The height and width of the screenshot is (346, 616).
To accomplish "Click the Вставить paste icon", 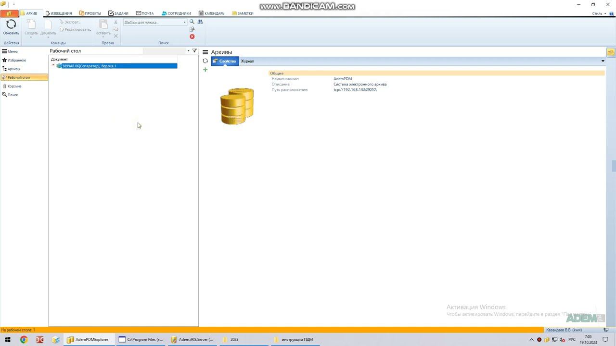I will point(103,25).
